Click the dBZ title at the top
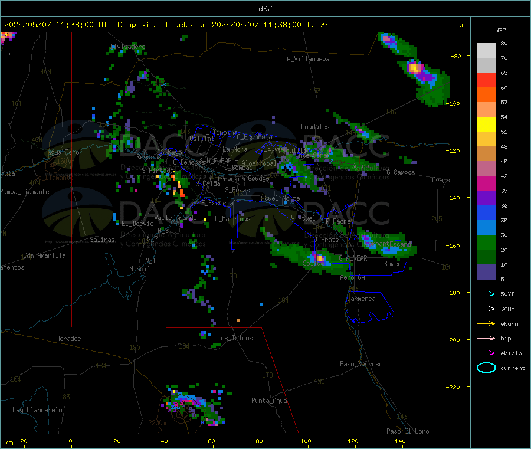 [265, 9]
